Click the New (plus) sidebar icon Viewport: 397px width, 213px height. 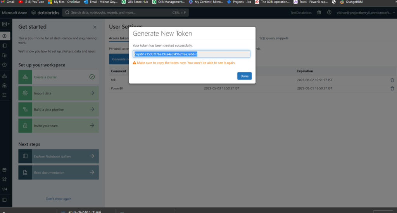5,36
